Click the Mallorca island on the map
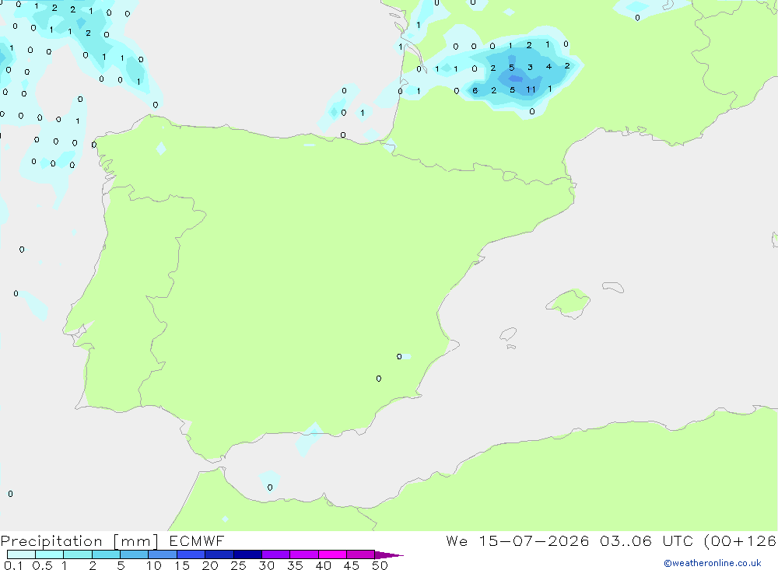This screenshot has width=778, height=570. click(x=569, y=302)
